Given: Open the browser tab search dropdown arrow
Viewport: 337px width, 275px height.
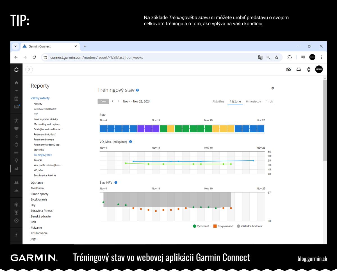Looking at the screenshot, I should click(15, 46).
